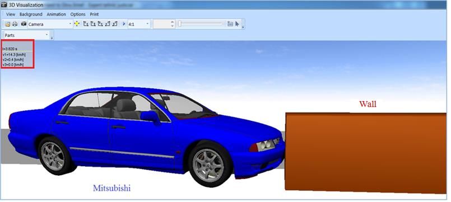
Task: Toggle the yellow sun light-source icon
Action: (x=77, y=24)
